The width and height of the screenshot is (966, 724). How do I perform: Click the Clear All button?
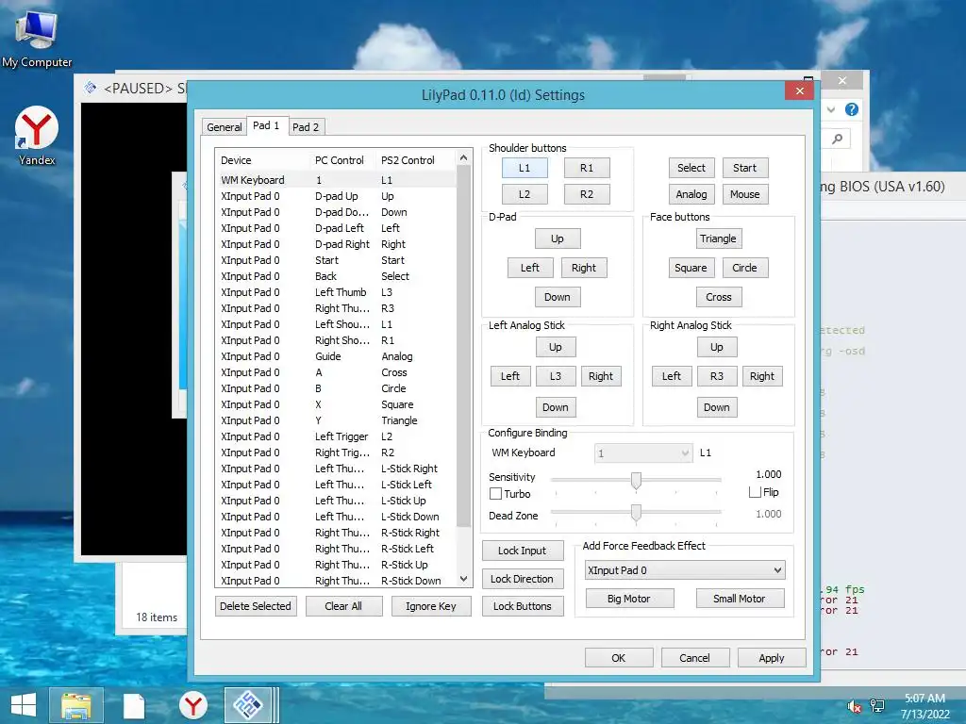tap(343, 606)
